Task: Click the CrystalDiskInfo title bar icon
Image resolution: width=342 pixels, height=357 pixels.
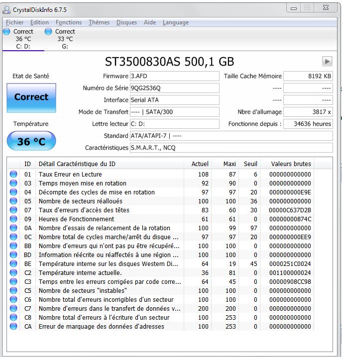Action: [6, 10]
